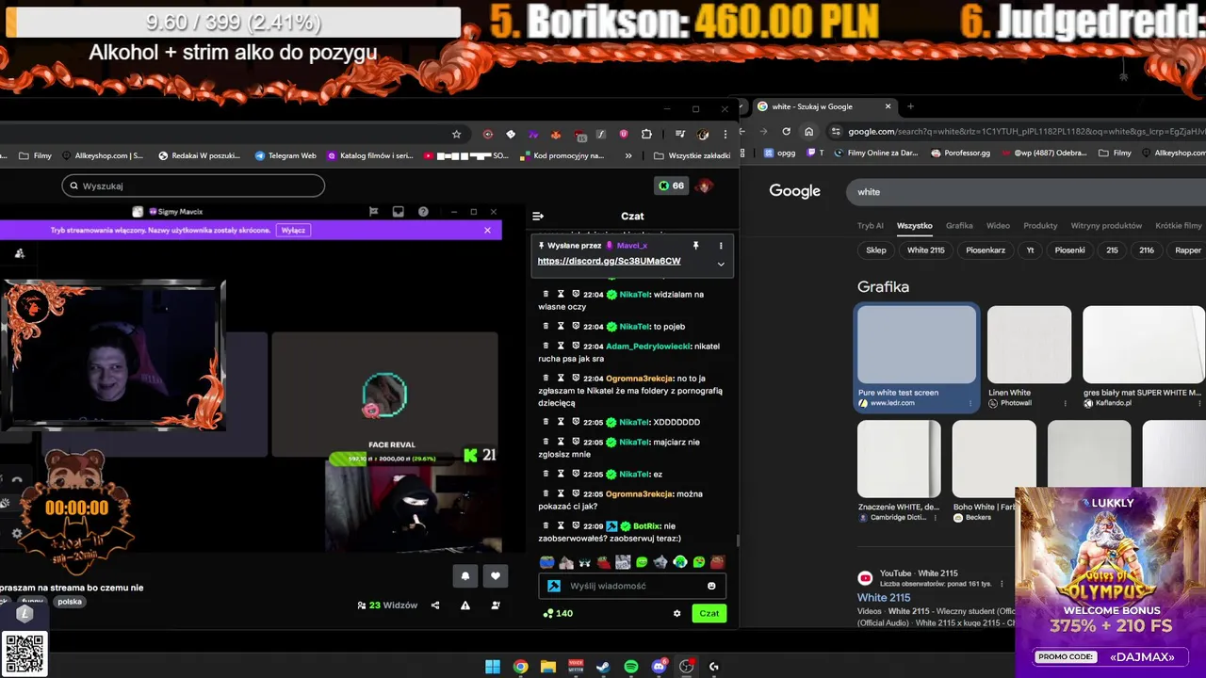Image resolution: width=1206 pixels, height=678 pixels.
Task: Open the help question mark icon
Action: click(423, 212)
